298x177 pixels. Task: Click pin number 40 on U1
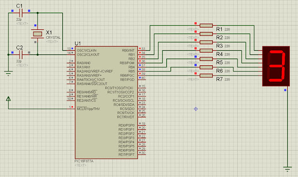(x=143, y=78)
